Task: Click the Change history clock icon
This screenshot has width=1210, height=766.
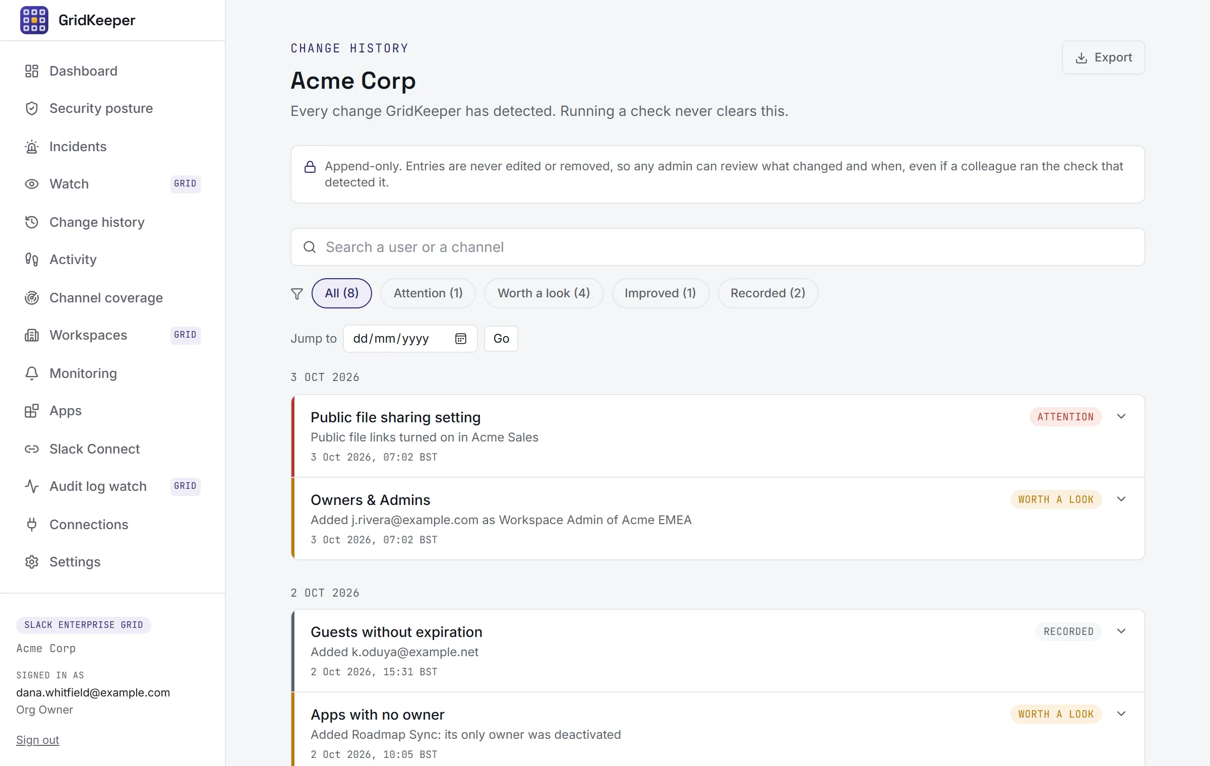Action: coord(32,222)
